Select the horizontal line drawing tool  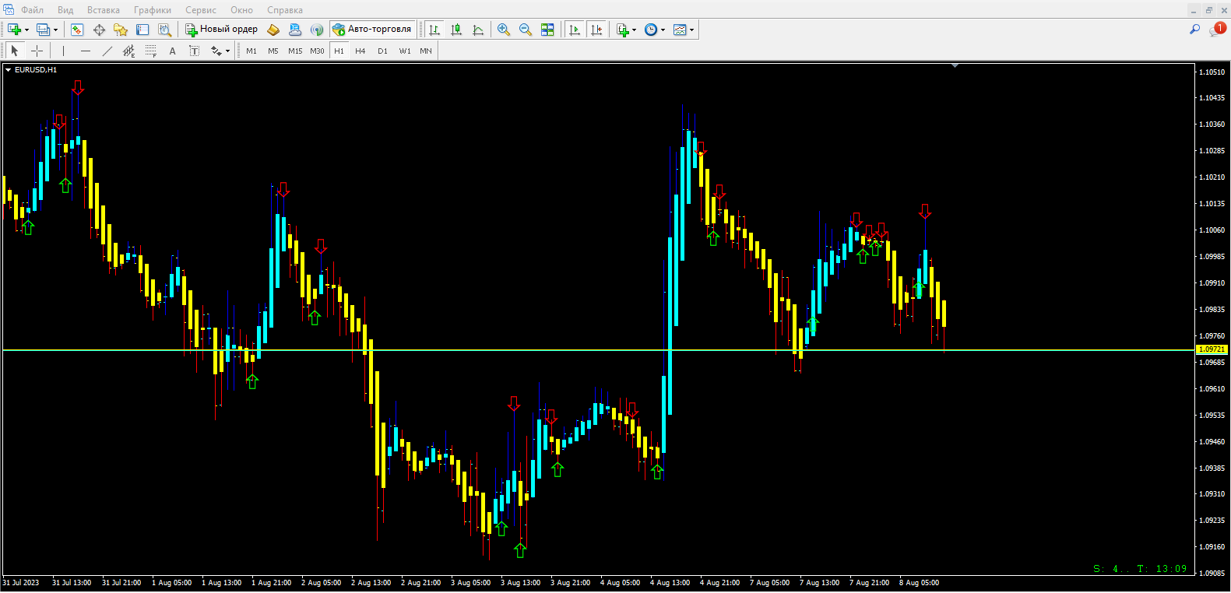pos(85,51)
